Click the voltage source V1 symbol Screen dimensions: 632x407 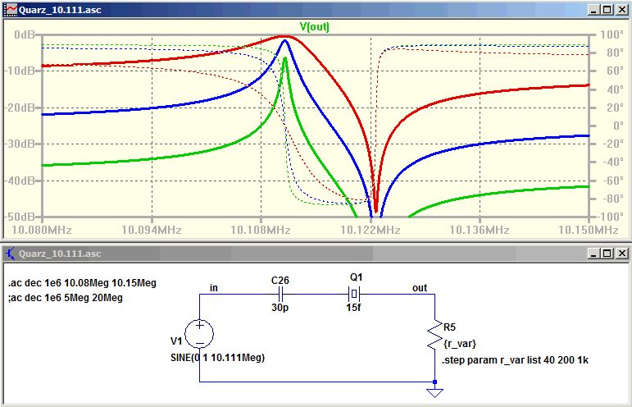click(x=199, y=334)
